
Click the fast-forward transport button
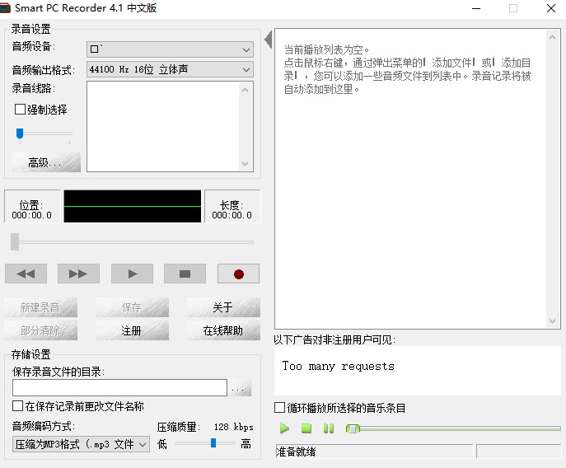tap(78, 274)
